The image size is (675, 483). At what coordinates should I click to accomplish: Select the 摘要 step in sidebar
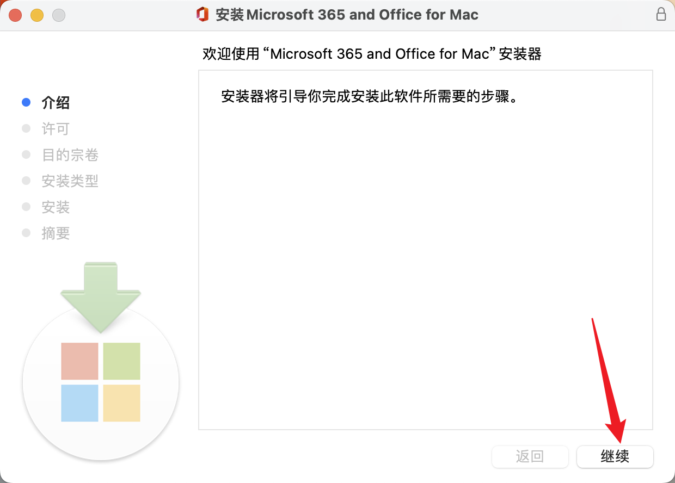[x=56, y=233]
